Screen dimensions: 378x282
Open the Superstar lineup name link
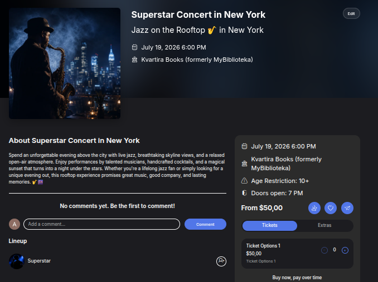pyautogui.click(x=39, y=261)
